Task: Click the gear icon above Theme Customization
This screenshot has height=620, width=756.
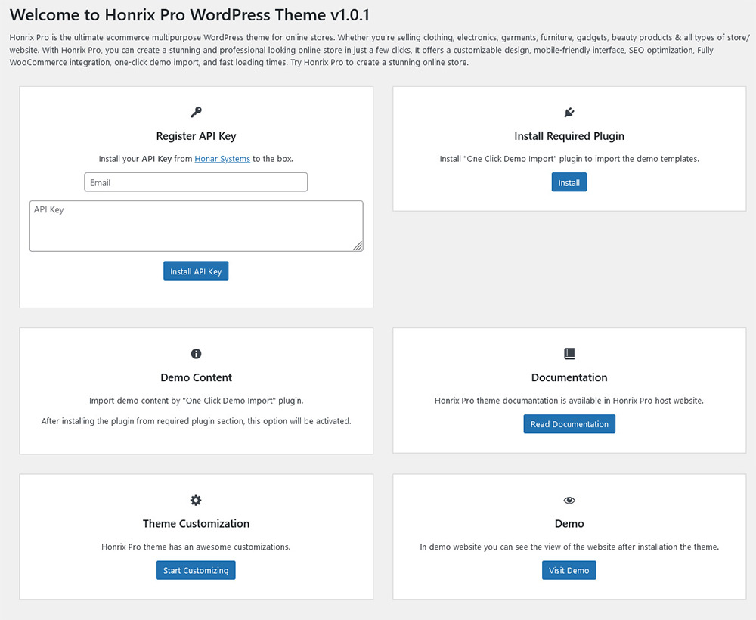Action: tap(196, 500)
